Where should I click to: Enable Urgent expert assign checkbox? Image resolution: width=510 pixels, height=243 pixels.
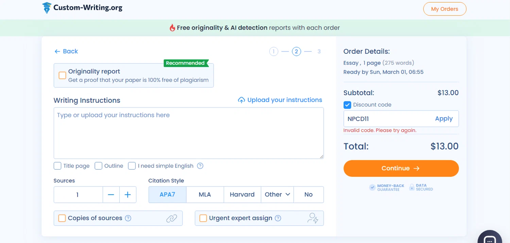coord(203,218)
